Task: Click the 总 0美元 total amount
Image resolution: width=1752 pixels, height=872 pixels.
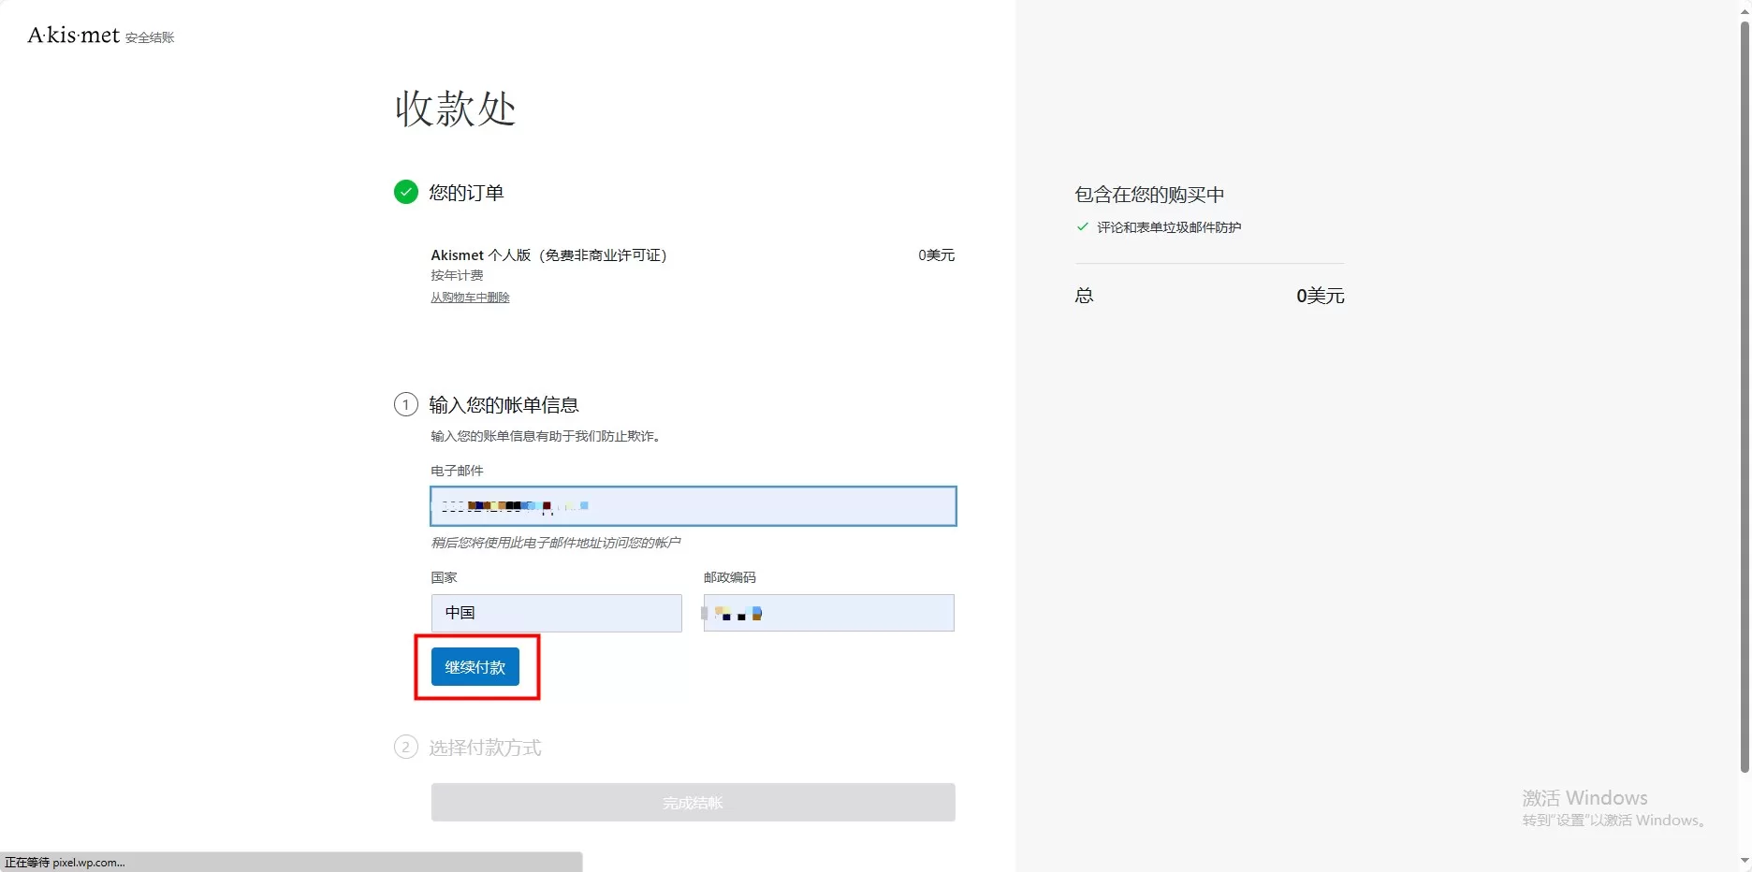Action: 1320,296
